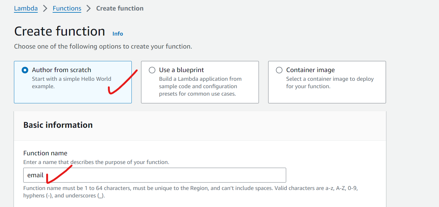Click the Function name field label
Screen dimensions: 439x207
(x=45, y=153)
